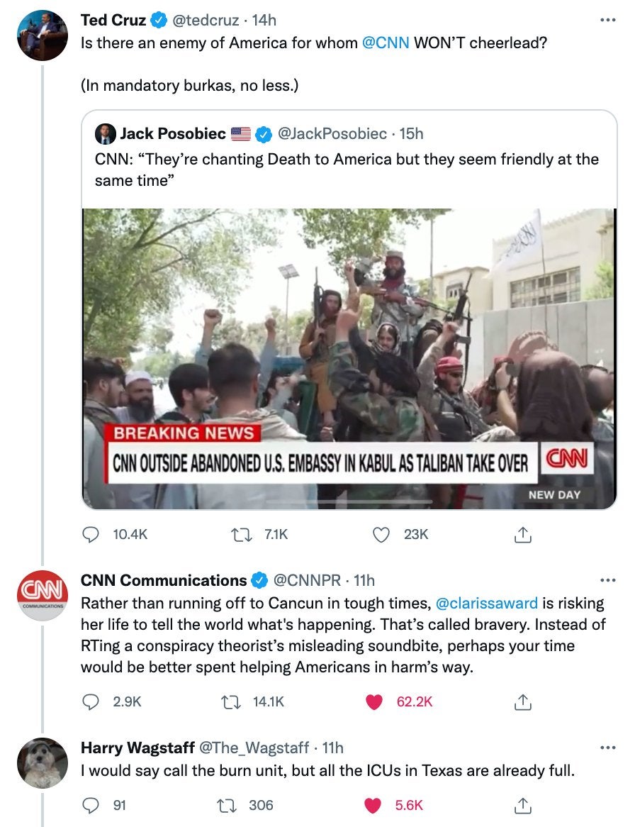This screenshot has width=635, height=827.
Task: Share Harry Wagstaff's tweet
Action: (522, 805)
